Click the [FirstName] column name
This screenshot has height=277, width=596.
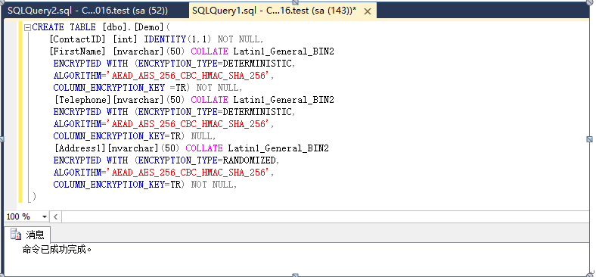click(77, 51)
